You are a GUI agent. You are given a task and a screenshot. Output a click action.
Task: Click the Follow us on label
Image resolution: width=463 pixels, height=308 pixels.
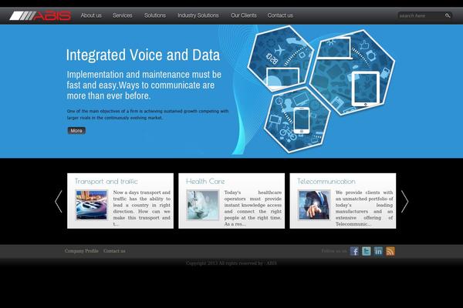(334, 251)
